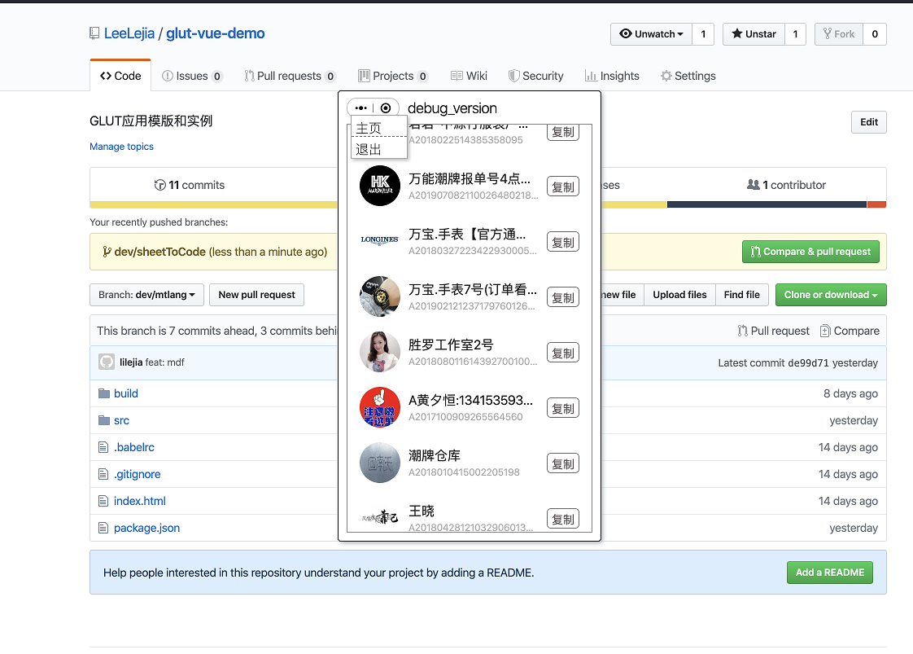View the 1 contributor link

(786, 185)
